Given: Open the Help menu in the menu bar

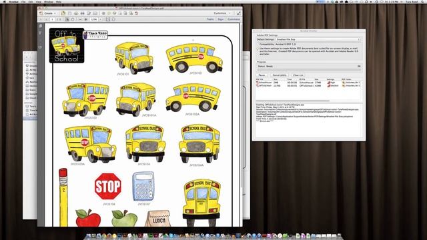Looking at the screenshot, I should pyautogui.click(x=58, y=1).
